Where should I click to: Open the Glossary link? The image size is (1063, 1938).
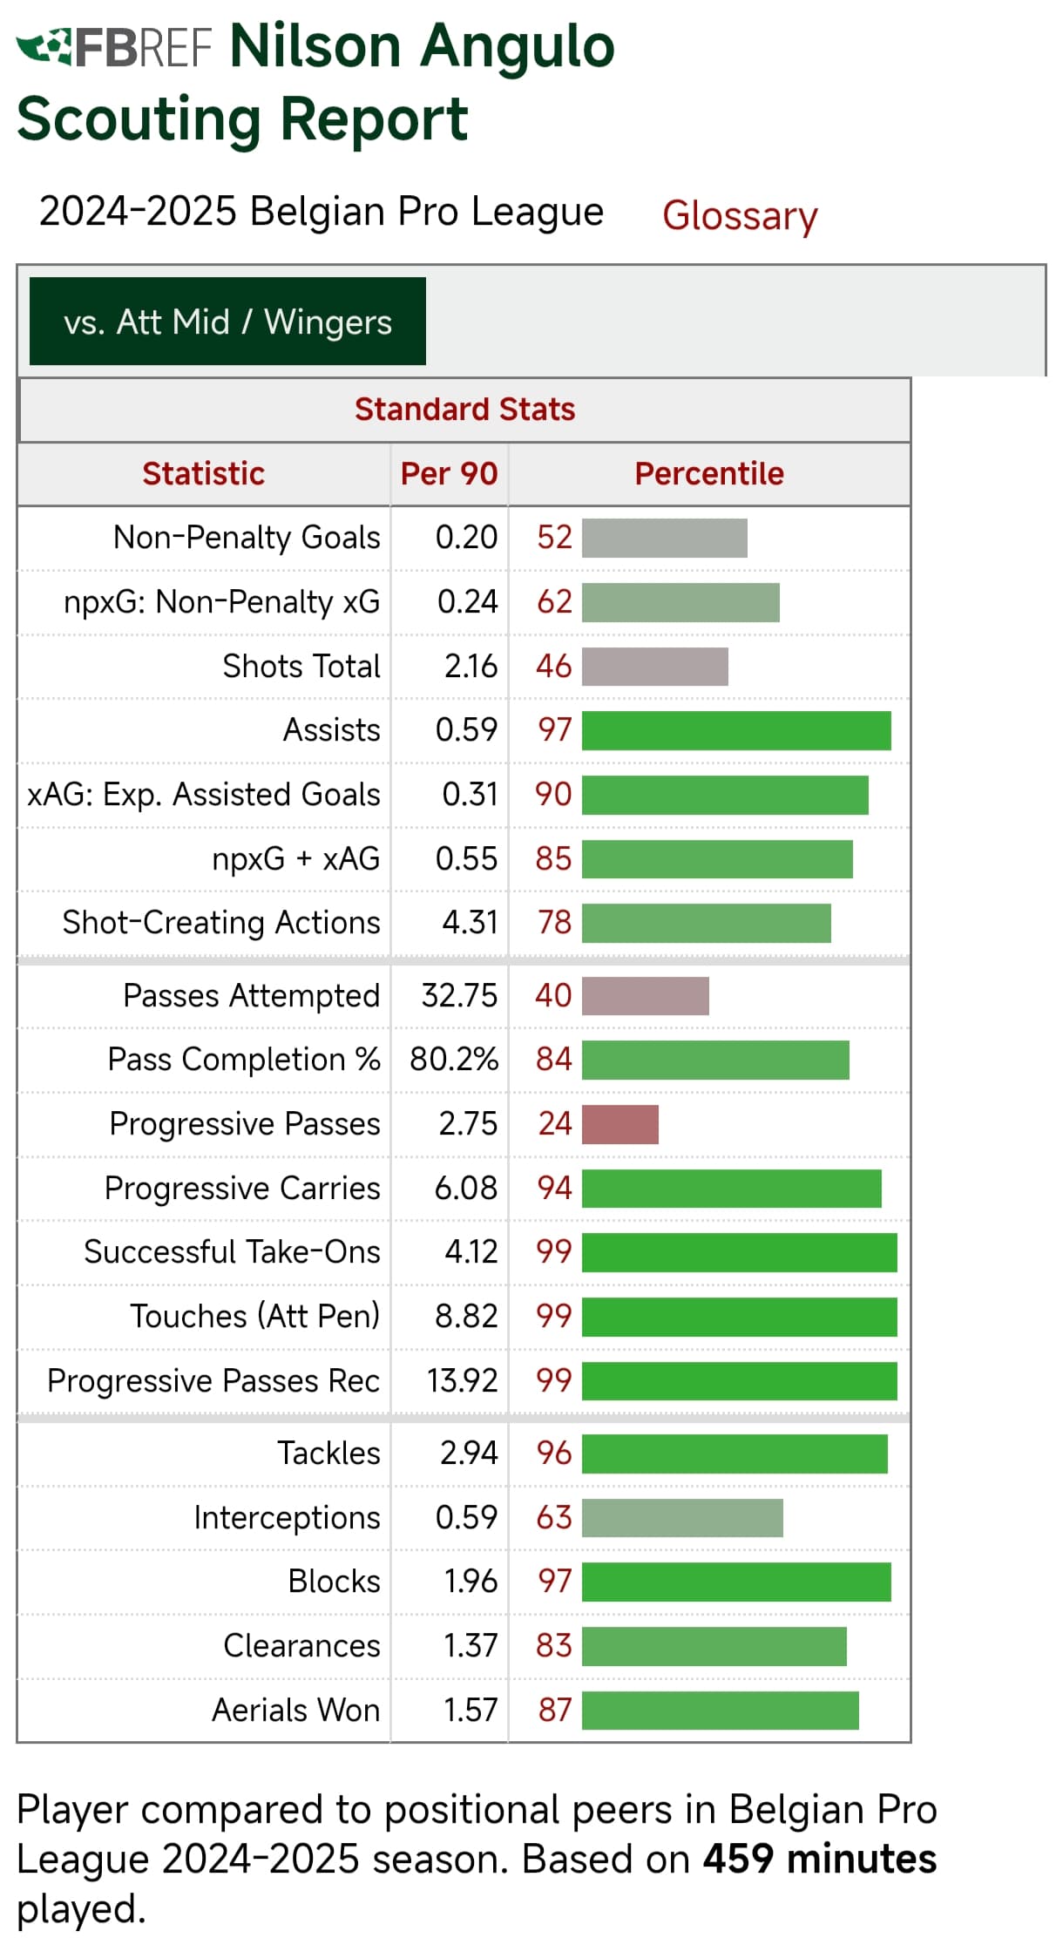coord(740,215)
